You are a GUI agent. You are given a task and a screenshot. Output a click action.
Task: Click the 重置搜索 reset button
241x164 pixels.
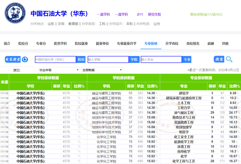click(x=13, y=59)
